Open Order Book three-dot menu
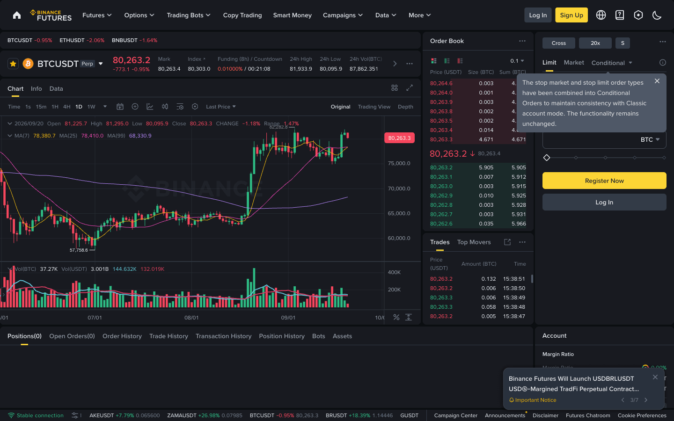The image size is (674, 421). (522, 41)
